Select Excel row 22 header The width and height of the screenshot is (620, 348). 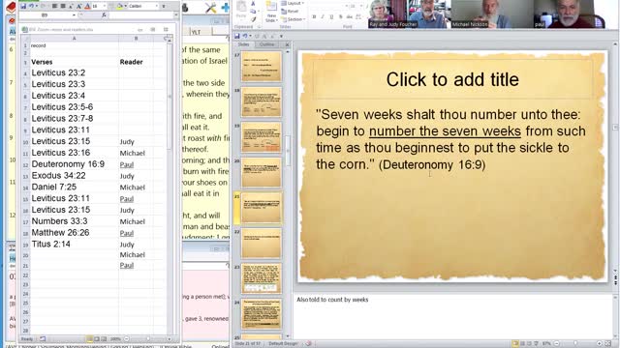point(25,275)
